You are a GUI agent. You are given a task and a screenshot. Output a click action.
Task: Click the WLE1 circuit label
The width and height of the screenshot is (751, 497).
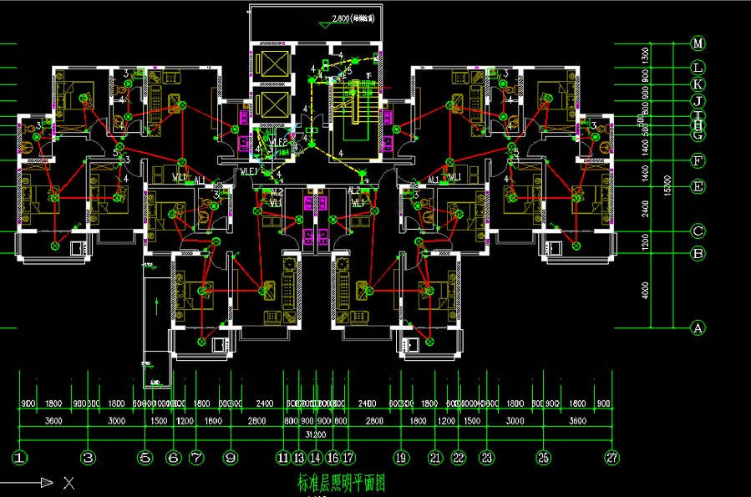pyautogui.click(x=248, y=171)
